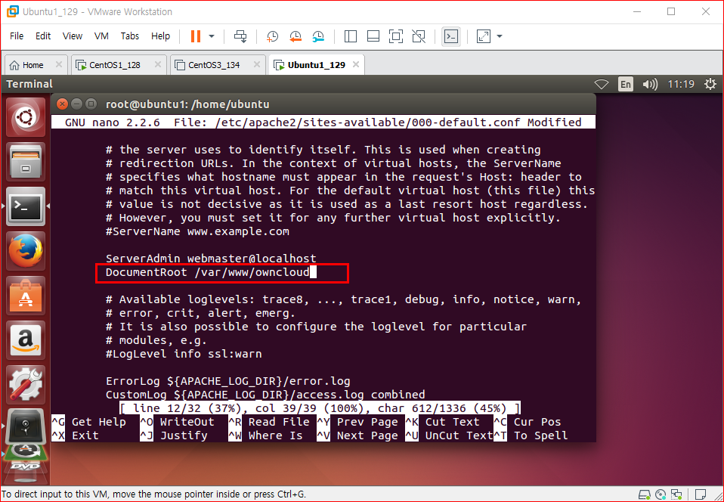The width and height of the screenshot is (724, 502).
Task: Click the terminal title root@ubuntu1: /home/ubuntu
Action: click(x=187, y=104)
